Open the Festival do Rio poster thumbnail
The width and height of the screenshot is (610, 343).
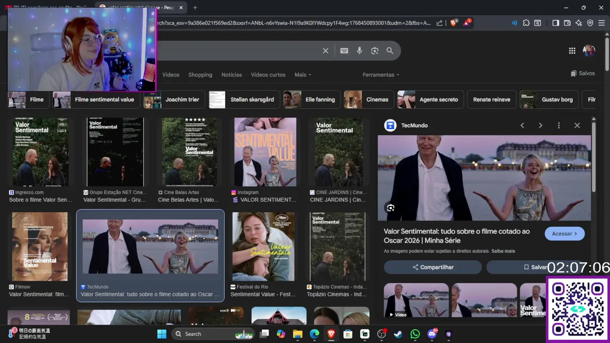point(263,246)
